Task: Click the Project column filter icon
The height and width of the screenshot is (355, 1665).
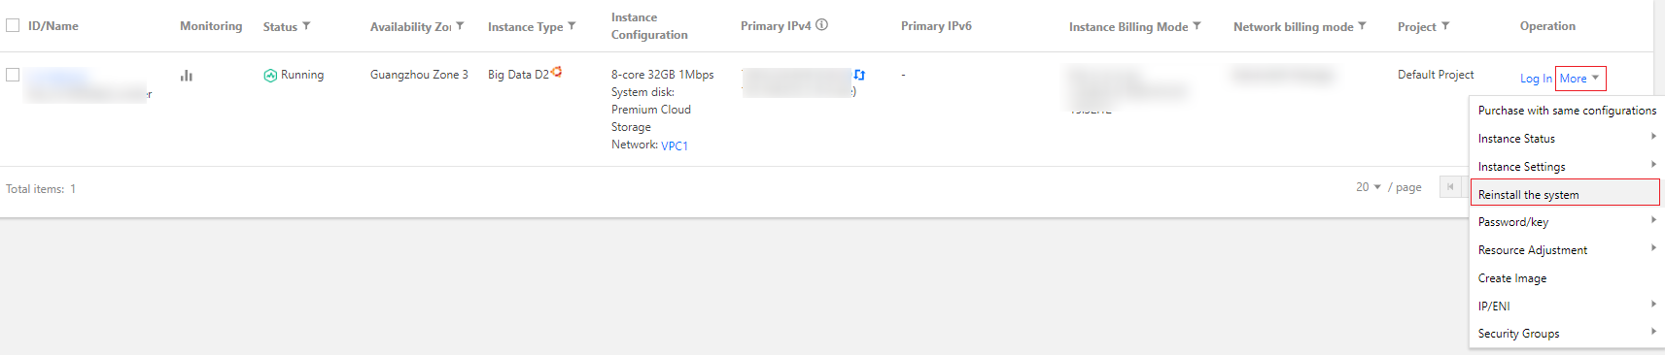Action: tap(1445, 26)
